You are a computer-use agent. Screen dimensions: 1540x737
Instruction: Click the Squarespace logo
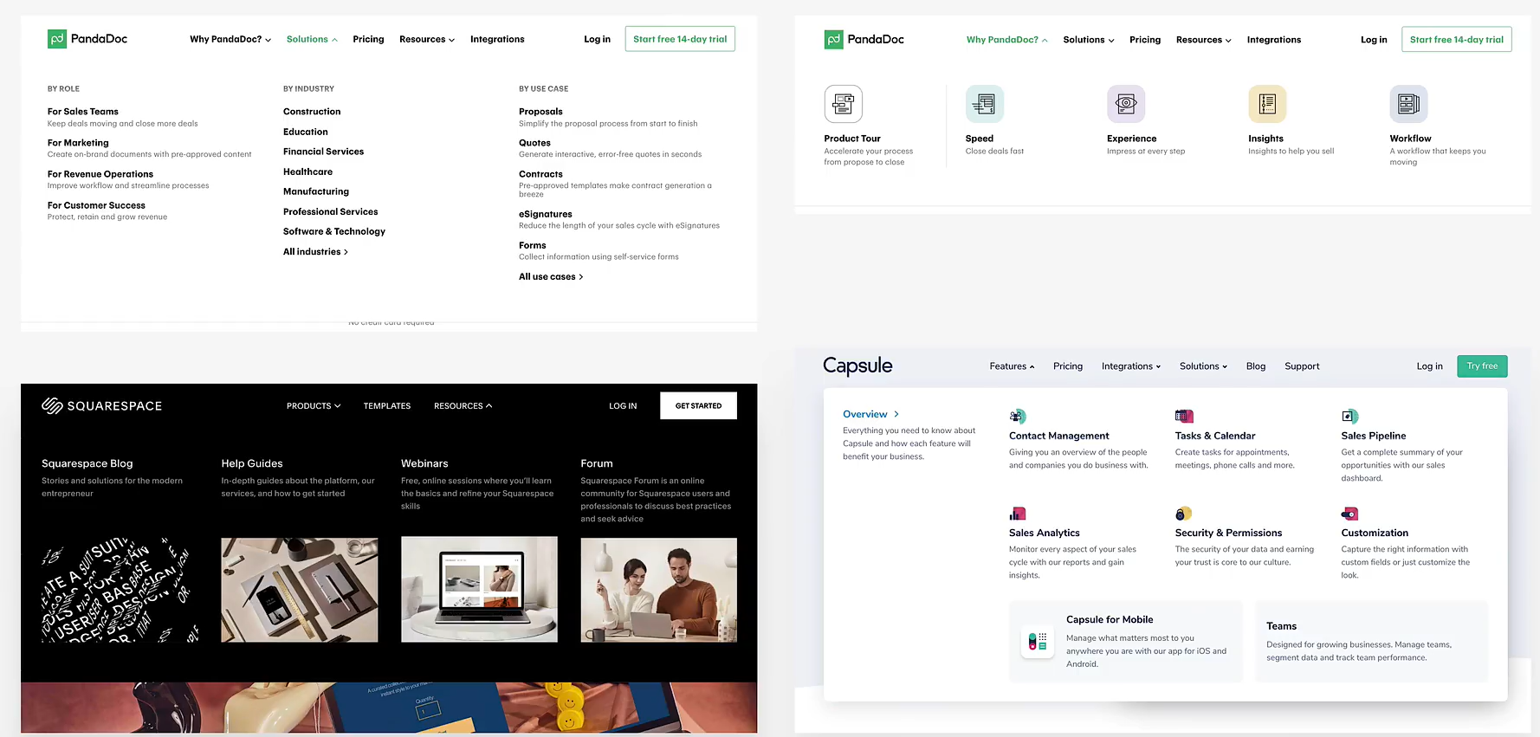(102, 405)
